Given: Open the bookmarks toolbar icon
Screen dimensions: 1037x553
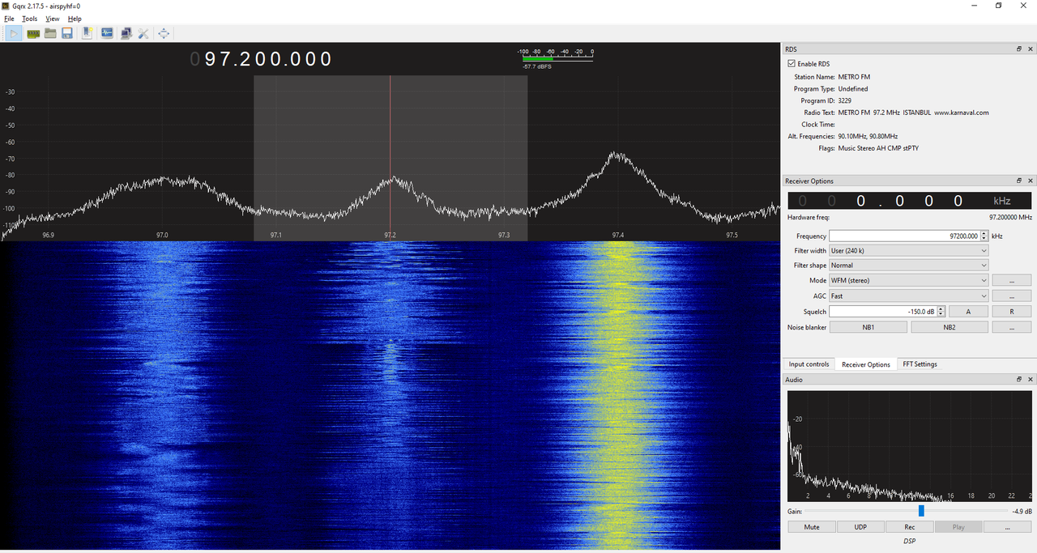Looking at the screenshot, I should (87, 33).
